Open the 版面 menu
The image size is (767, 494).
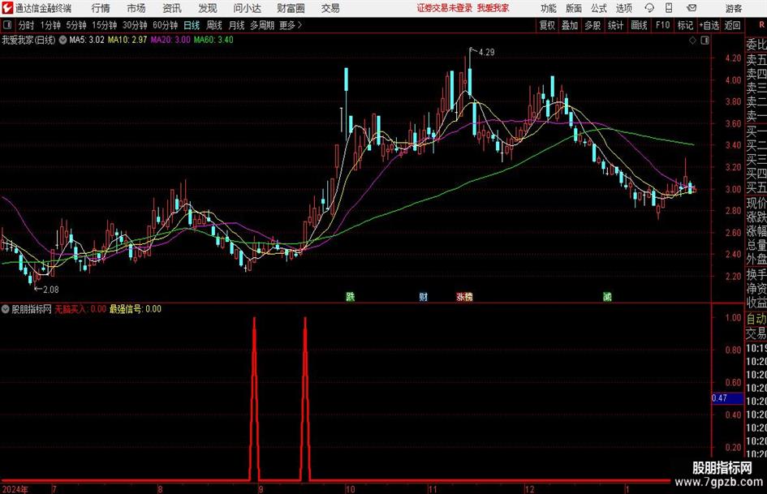pyautogui.click(x=574, y=8)
